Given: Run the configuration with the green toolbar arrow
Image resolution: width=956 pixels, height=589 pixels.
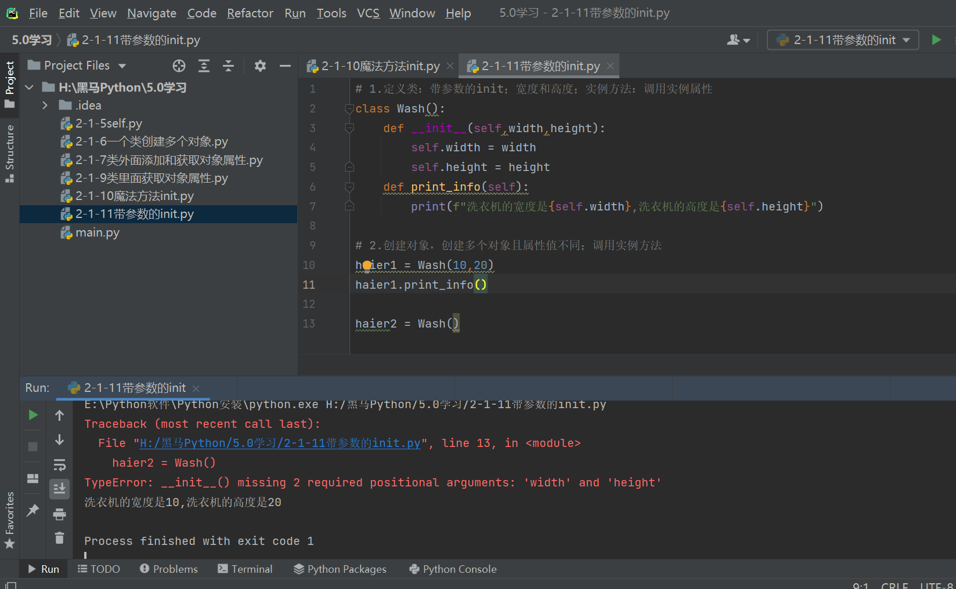Looking at the screenshot, I should pyautogui.click(x=936, y=39).
